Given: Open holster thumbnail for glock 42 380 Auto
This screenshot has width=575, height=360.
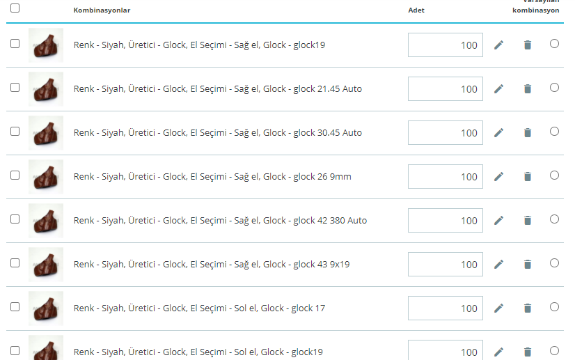Looking at the screenshot, I should 46,221.
